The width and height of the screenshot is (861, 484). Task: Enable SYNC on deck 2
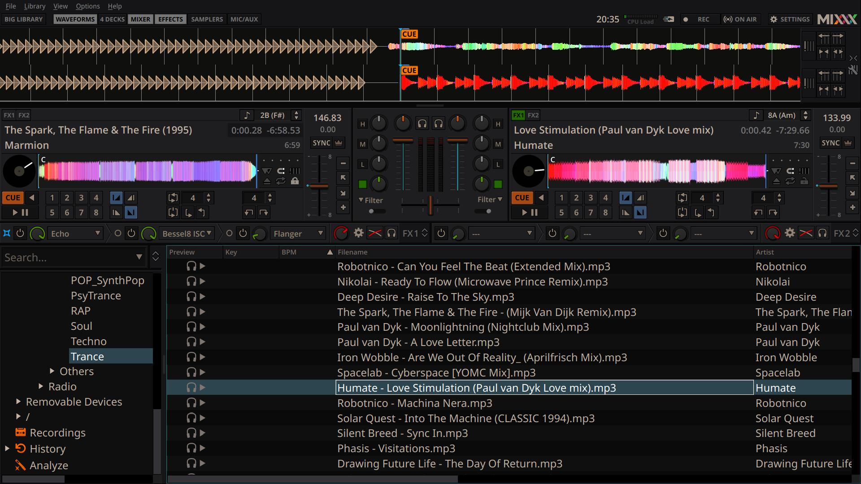point(831,143)
